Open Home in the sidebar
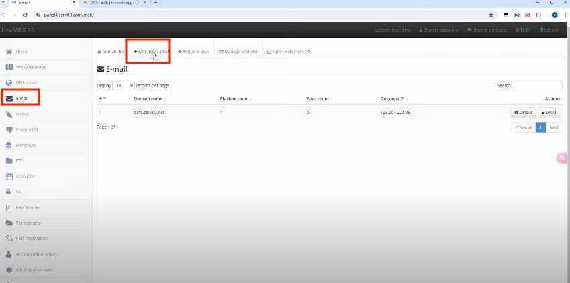Image resolution: width=570 pixels, height=283 pixels. pos(21,52)
